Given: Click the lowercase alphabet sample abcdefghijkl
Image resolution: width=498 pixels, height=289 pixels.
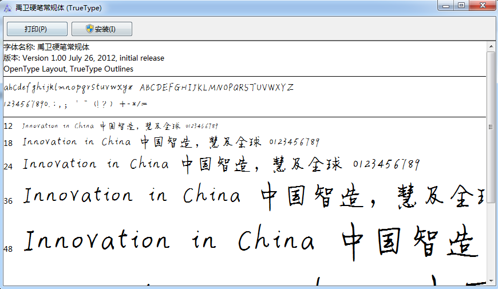Looking at the screenshot, I should coord(68,88).
